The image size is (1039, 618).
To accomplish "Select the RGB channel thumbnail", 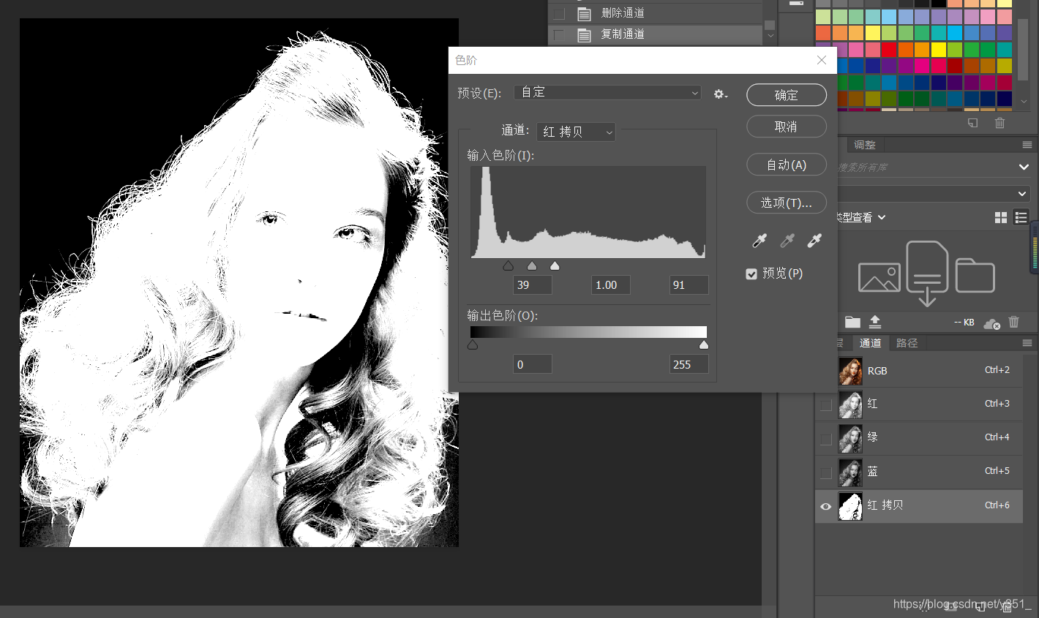I will click(850, 372).
